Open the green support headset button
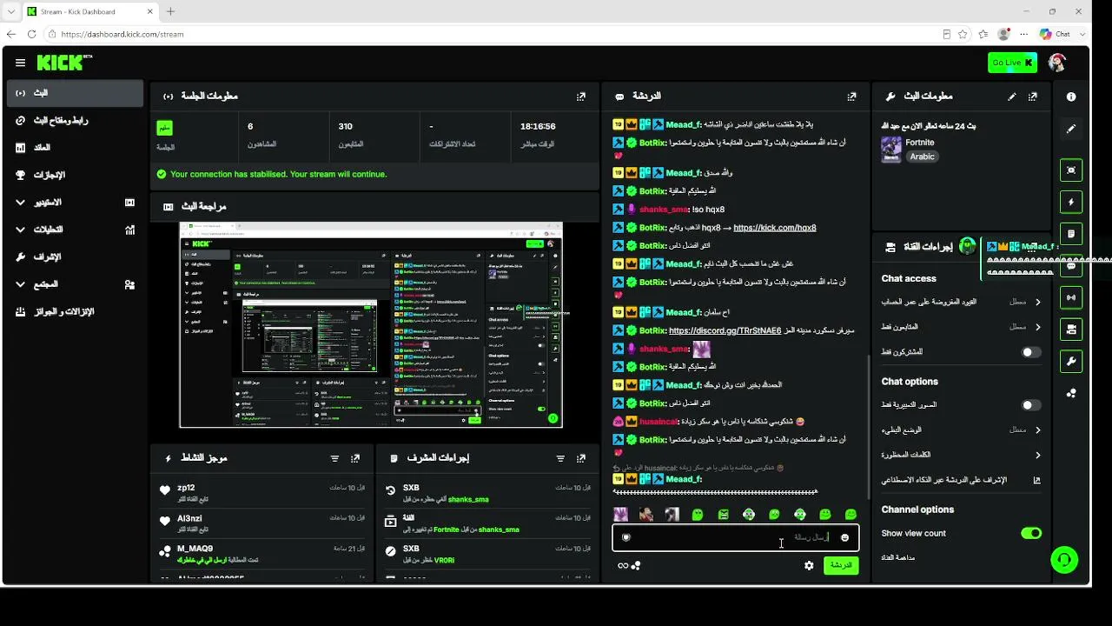Viewport: 1112px width, 626px height. point(1064,559)
